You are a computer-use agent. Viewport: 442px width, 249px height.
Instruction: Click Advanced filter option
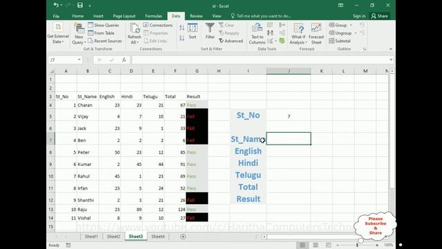point(231,41)
